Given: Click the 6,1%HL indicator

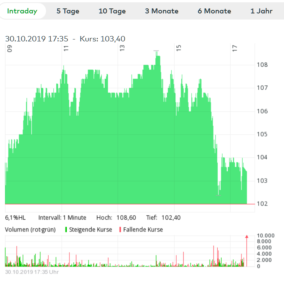Looking at the screenshot, I should coord(15,218).
